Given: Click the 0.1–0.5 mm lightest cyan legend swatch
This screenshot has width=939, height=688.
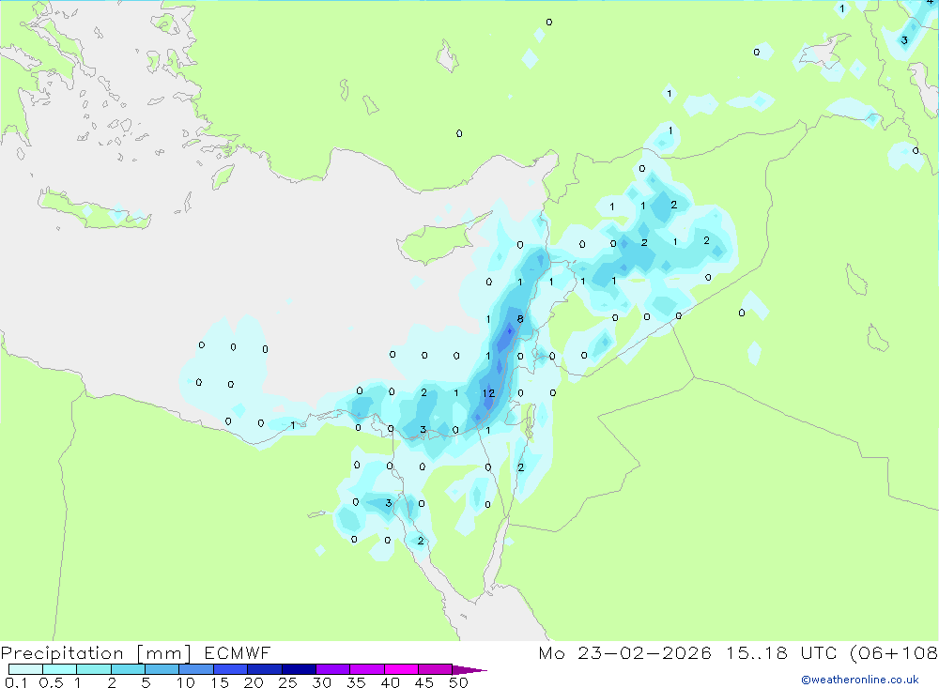Looking at the screenshot, I should click(25, 669).
